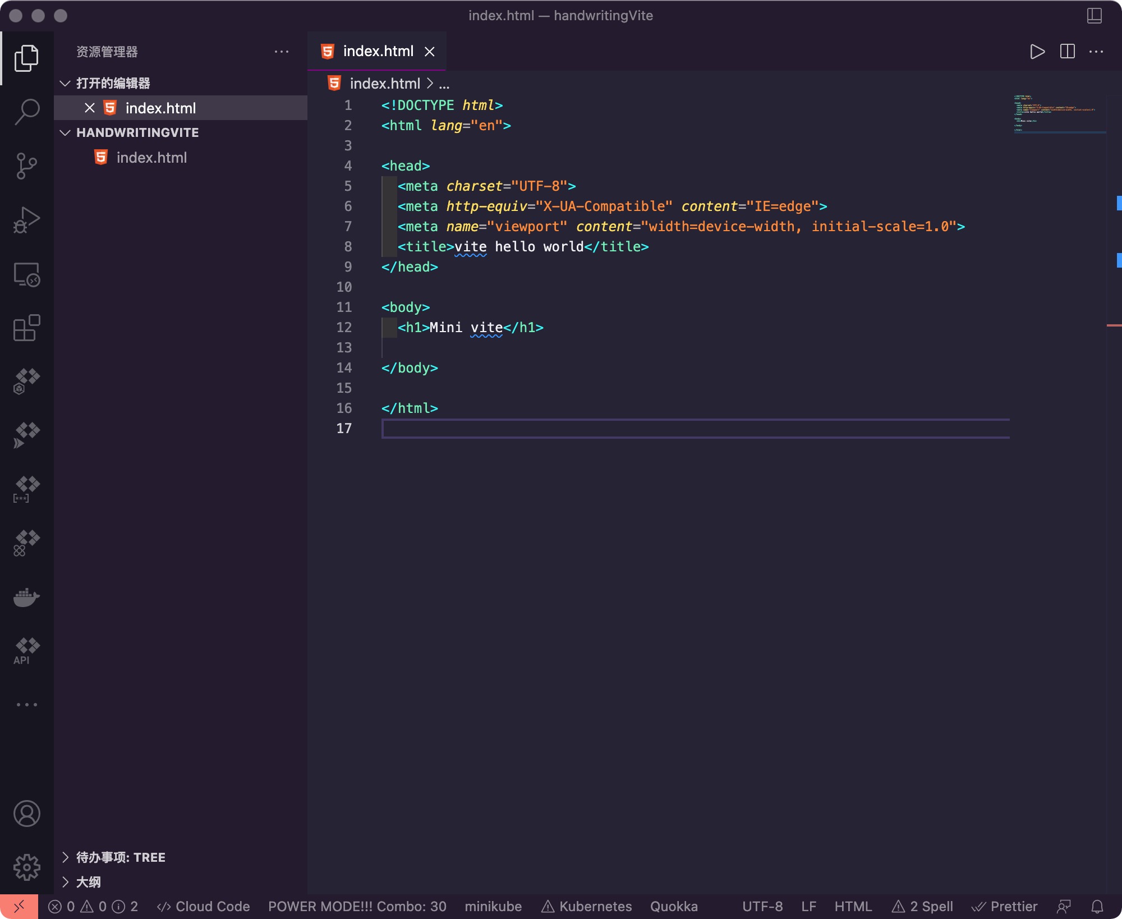This screenshot has height=919, width=1122.
Task: Open the Source Control view icon
Action: pos(26,166)
